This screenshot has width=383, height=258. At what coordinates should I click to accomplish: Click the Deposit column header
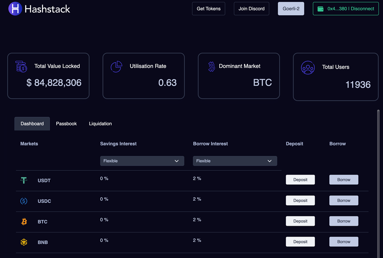294,144
